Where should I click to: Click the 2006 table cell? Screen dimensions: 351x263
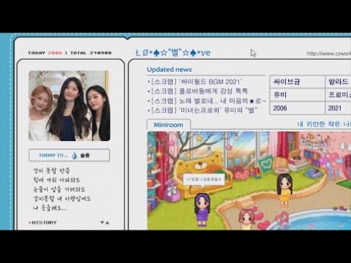(x=298, y=108)
